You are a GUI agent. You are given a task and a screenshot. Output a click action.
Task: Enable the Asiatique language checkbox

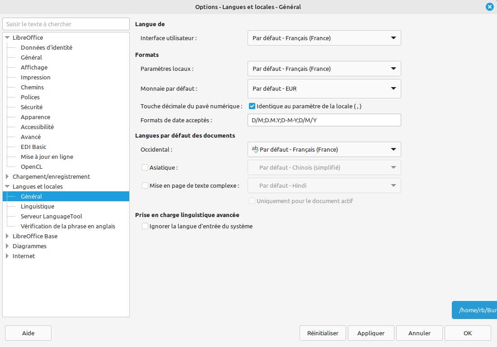click(145, 167)
